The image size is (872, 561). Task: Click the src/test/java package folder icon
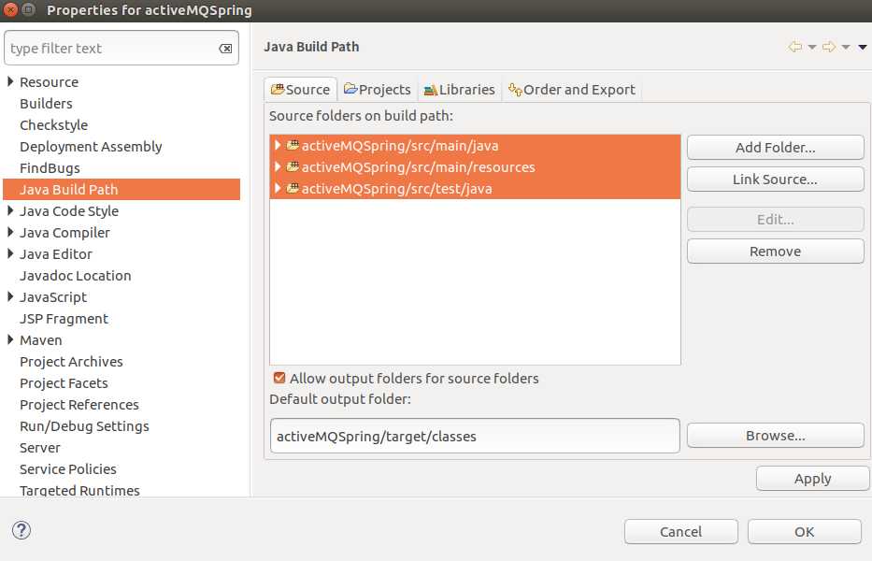pyautogui.click(x=293, y=189)
